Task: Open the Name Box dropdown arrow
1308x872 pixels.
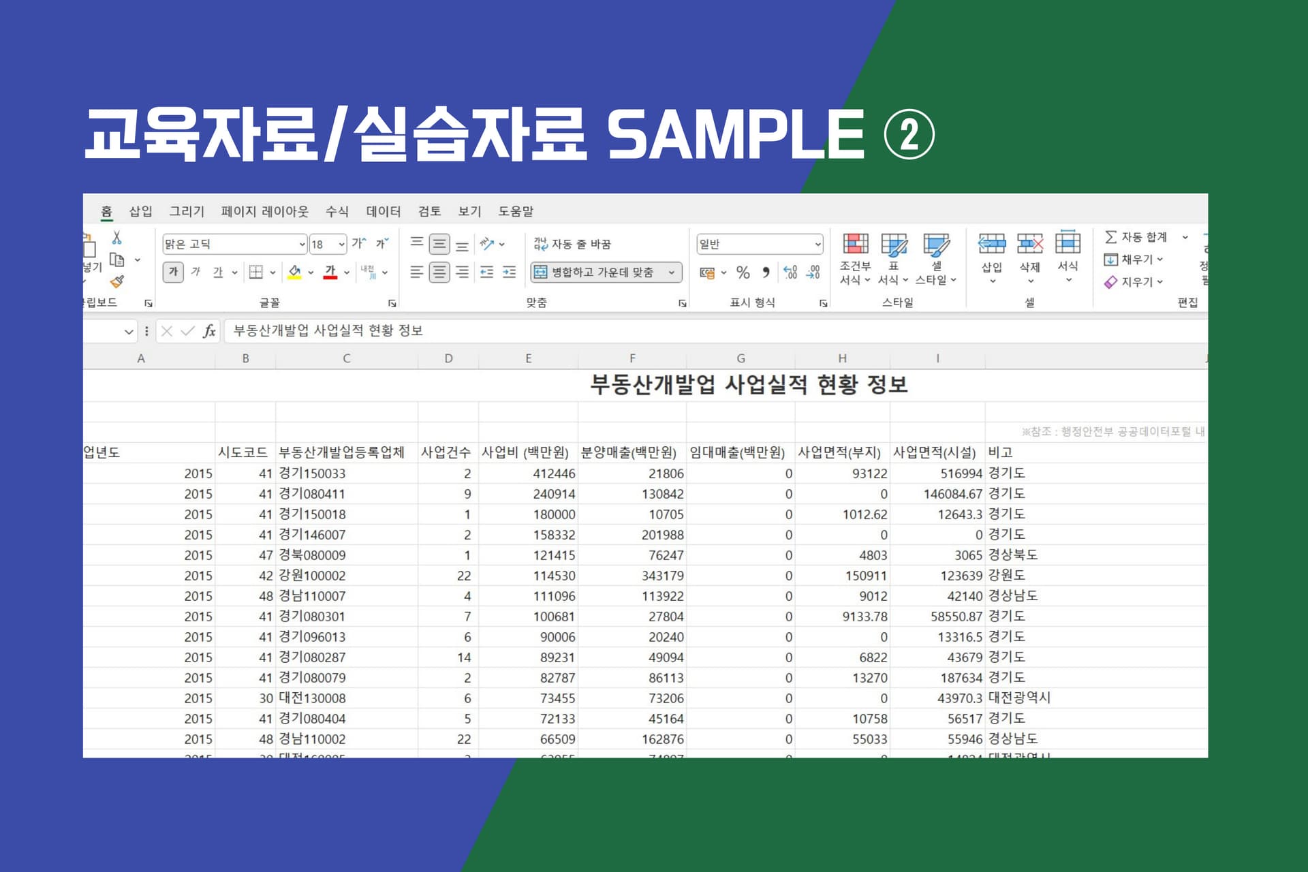Action: coord(129,332)
